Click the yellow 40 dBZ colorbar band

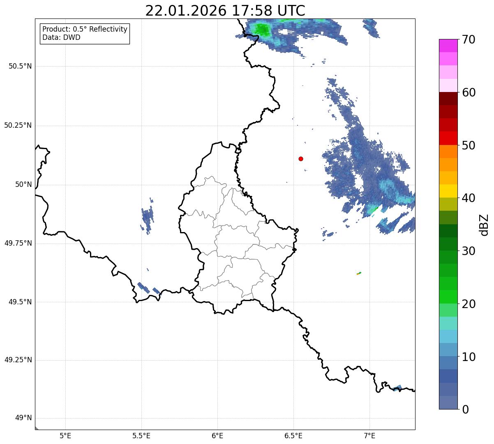click(448, 191)
